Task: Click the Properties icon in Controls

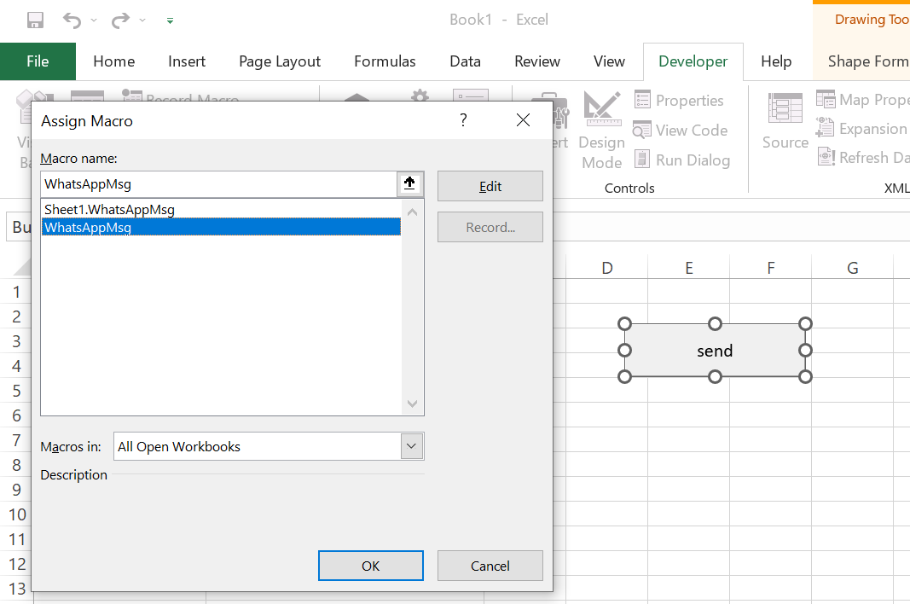Action: pos(642,100)
